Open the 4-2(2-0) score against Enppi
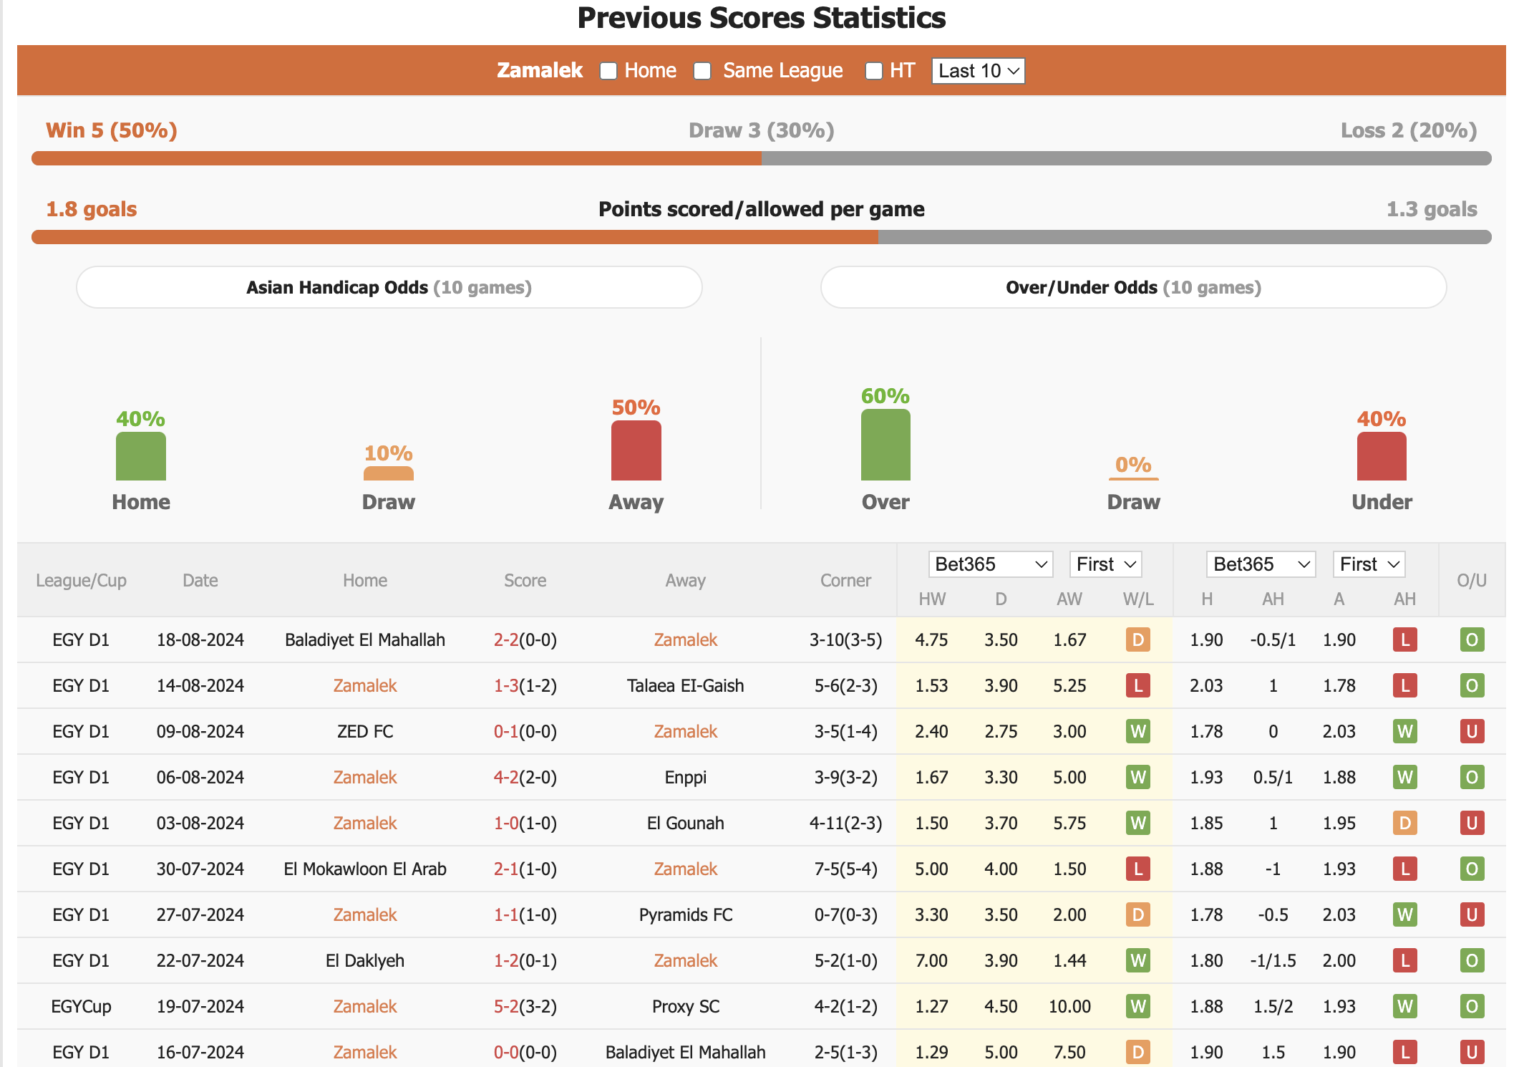The height and width of the screenshot is (1067, 1519). [525, 777]
